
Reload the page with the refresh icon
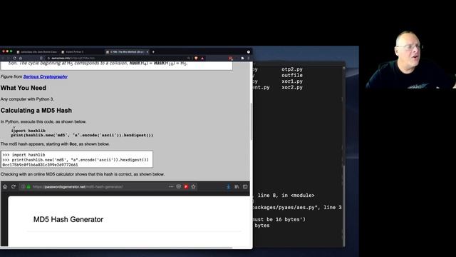(x=14, y=59)
